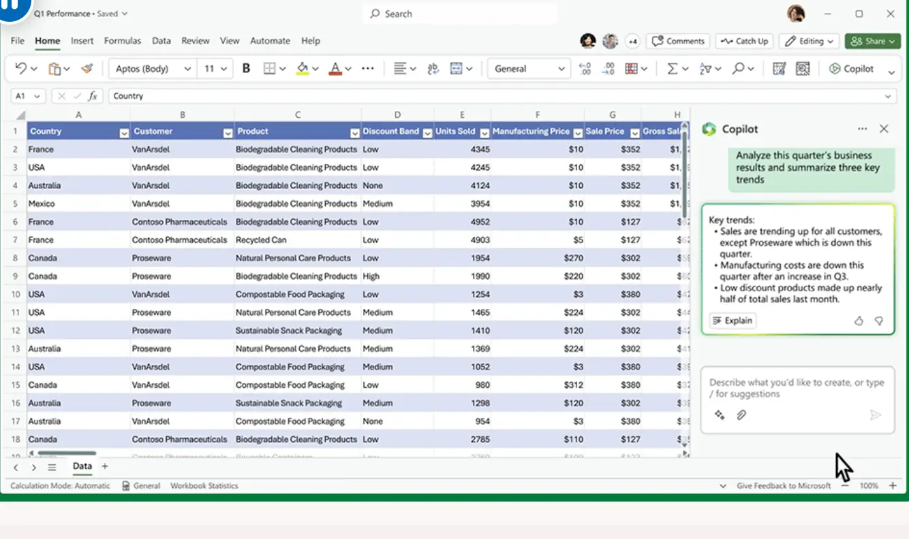909x539 pixels.
Task: Click the formula bar containing Country
Action: point(502,96)
